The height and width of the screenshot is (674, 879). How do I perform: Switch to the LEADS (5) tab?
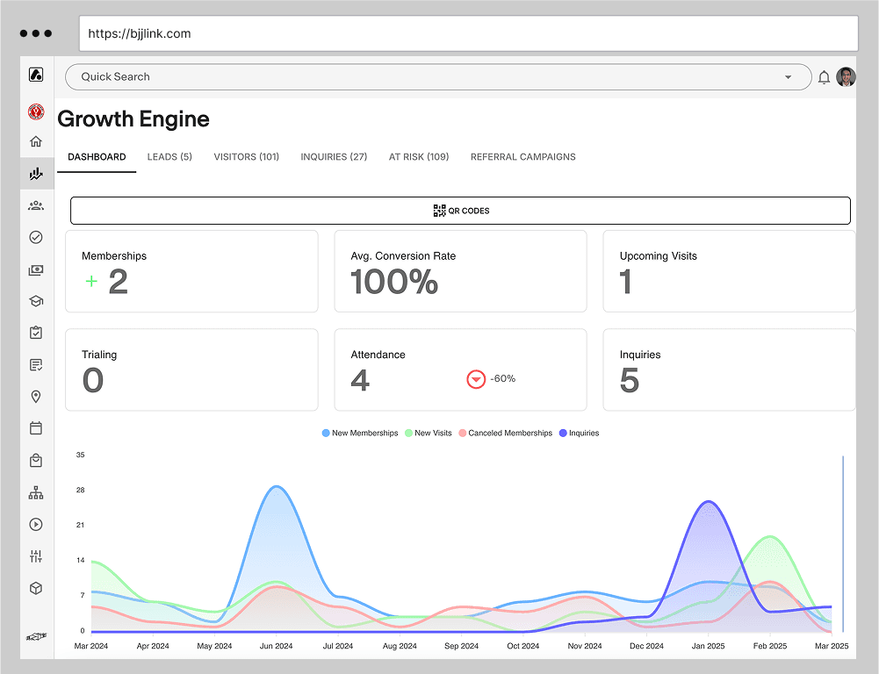point(169,157)
